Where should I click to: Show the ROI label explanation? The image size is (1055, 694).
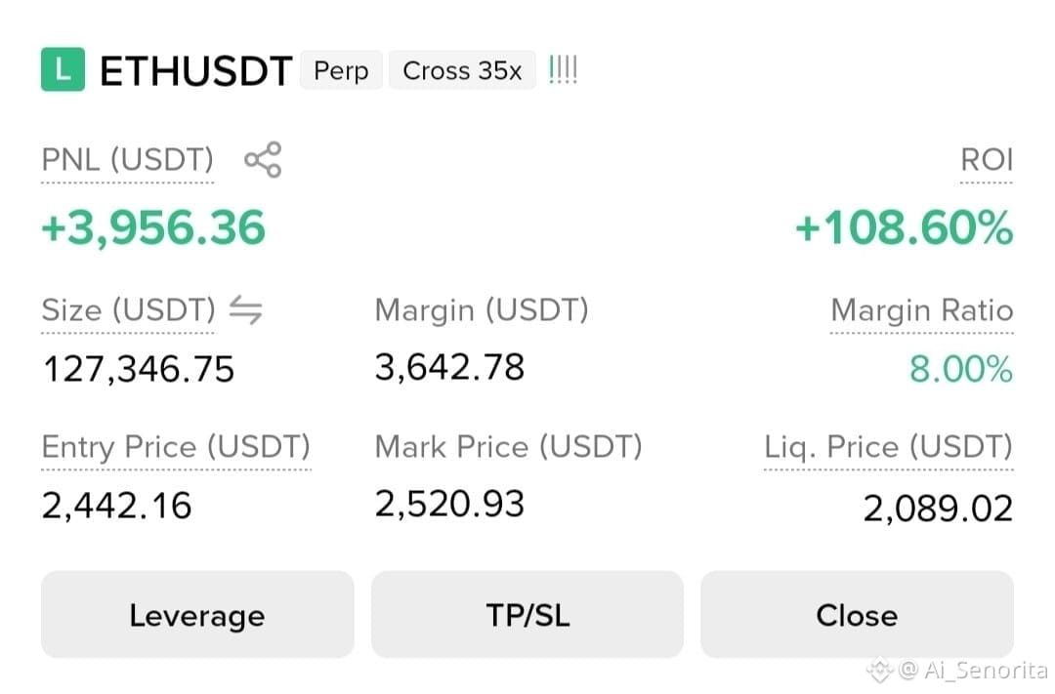pyautogui.click(x=987, y=160)
